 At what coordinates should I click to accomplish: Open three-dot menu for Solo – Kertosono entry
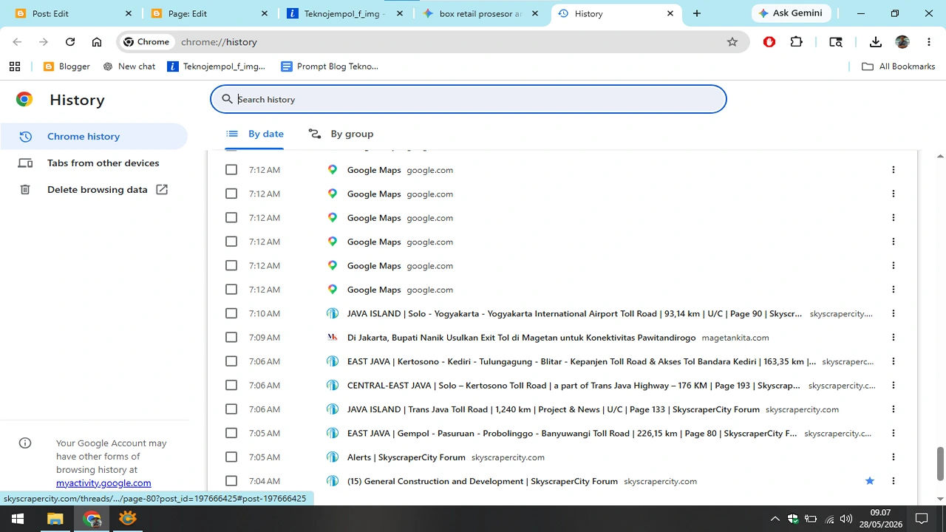893,385
